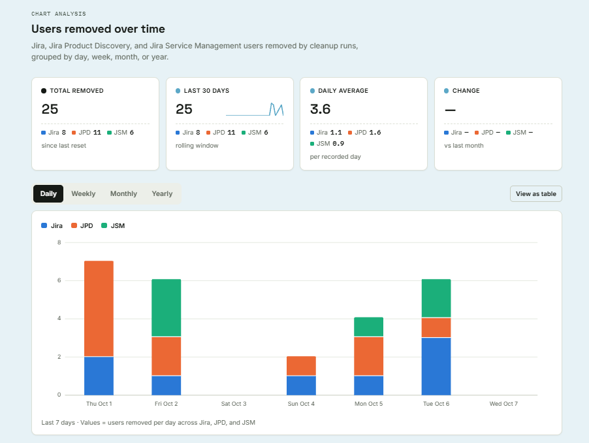
Task: Click the 'since last reset' caption
Action: click(64, 146)
